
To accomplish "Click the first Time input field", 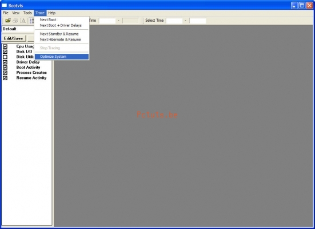I will [107, 21].
